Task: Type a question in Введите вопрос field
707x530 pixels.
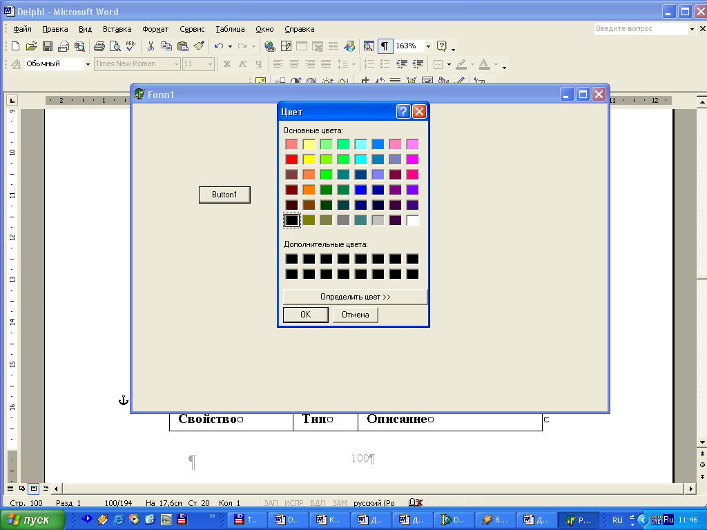Action: coord(641,29)
